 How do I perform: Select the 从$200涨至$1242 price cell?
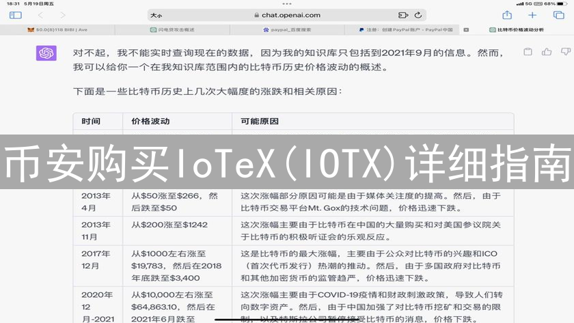tap(177, 231)
